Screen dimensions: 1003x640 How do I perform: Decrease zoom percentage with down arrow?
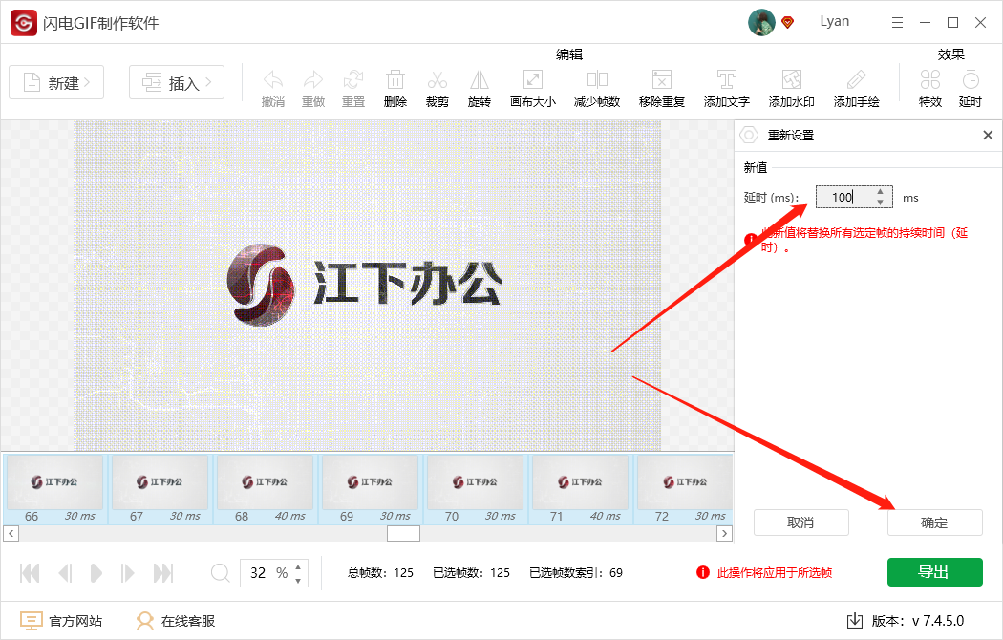(298, 580)
